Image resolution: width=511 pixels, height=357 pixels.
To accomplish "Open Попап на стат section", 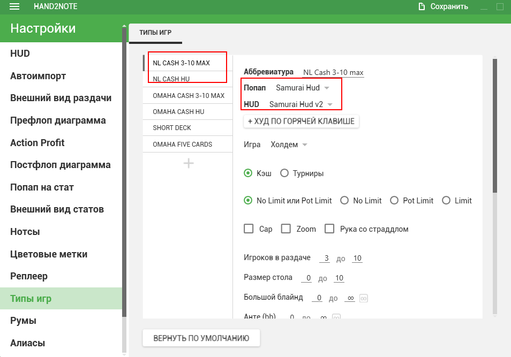I will (x=61, y=187).
